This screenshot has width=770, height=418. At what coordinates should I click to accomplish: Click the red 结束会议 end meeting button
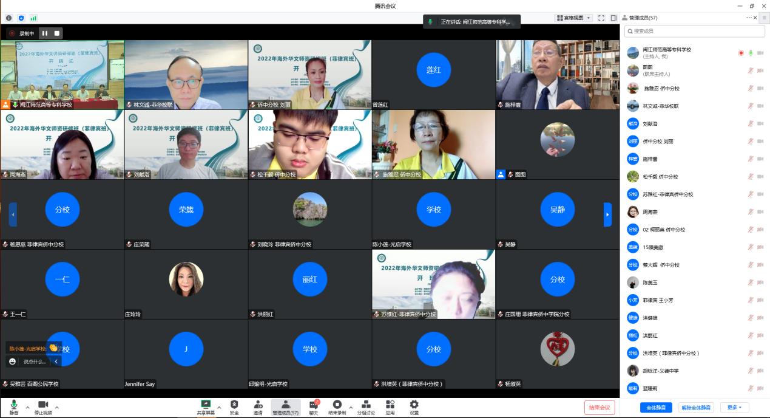click(x=599, y=408)
